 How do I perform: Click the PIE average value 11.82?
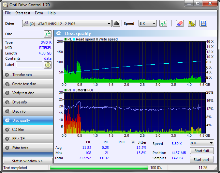[x=87, y=148]
